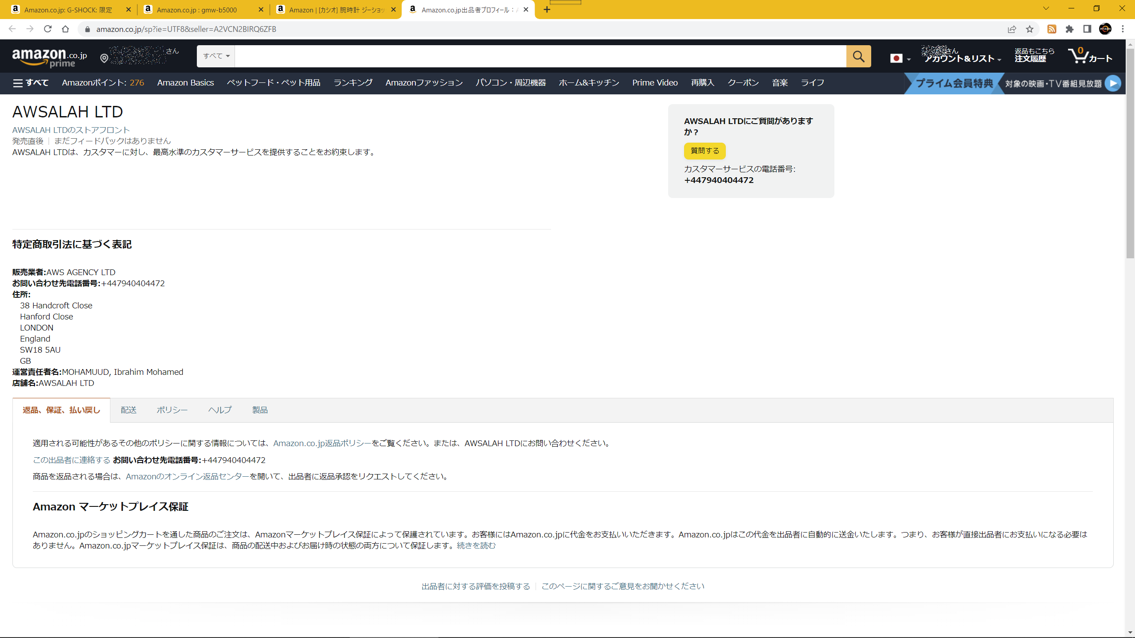1135x638 pixels.
Task: Click the share page icon in address bar
Action: click(1012, 29)
